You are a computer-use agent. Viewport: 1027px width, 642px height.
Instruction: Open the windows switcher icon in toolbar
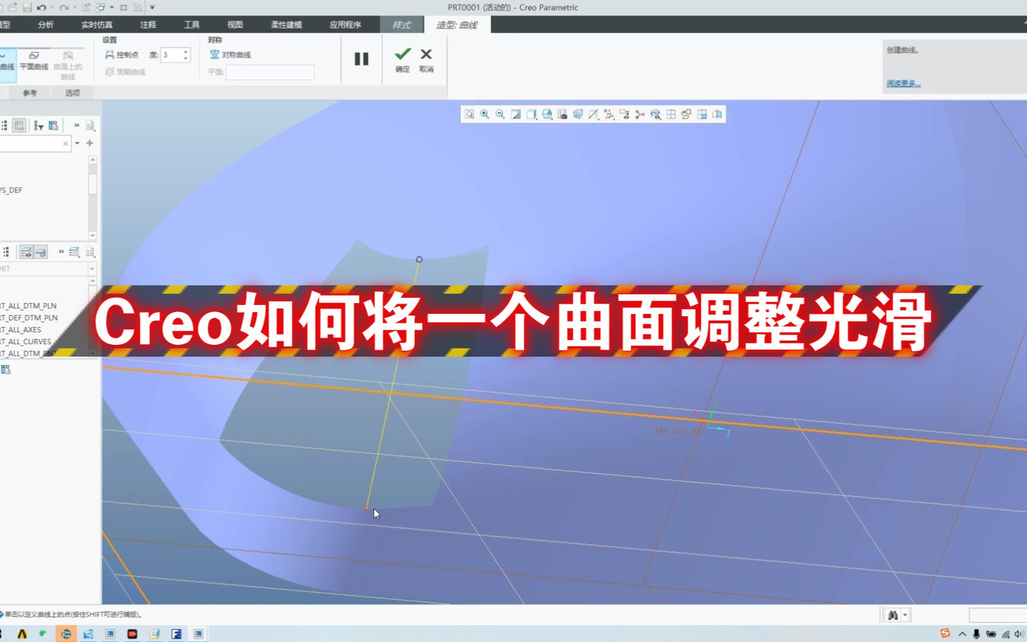point(100,8)
